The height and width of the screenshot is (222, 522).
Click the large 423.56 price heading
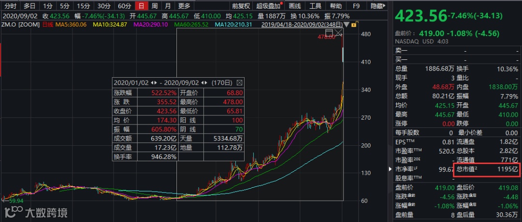(x=420, y=15)
